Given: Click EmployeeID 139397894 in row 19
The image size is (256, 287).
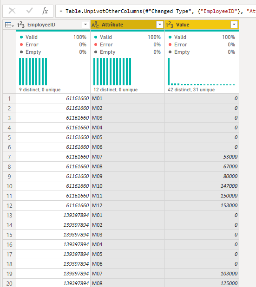Looking at the screenshot, I should (53, 274).
